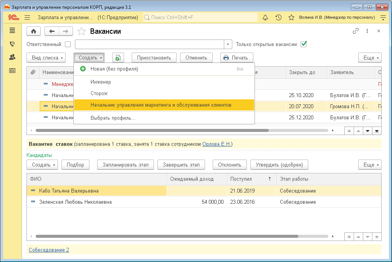Open the Орлова Е.Н. employee link
This screenshot has height=262, width=392.
pyautogui.click(x=217, y=144)
